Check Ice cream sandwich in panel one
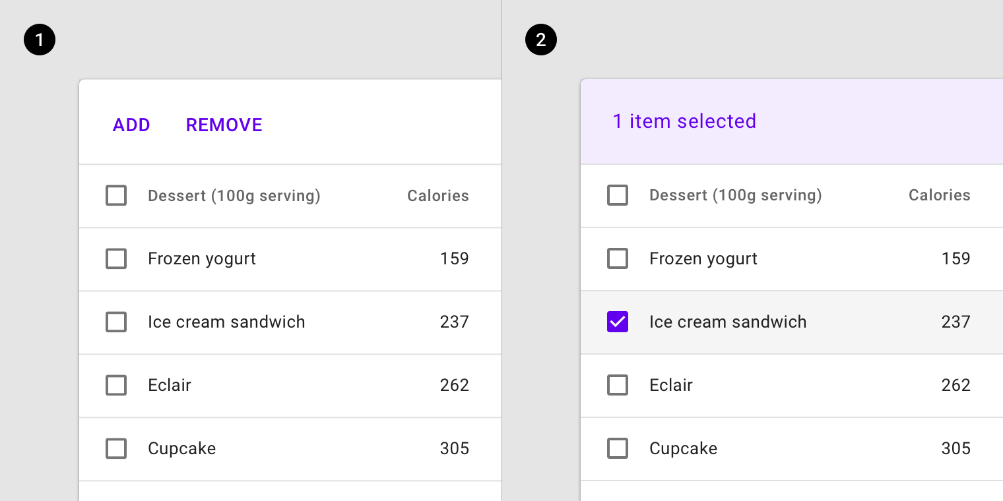 point(116,322)
